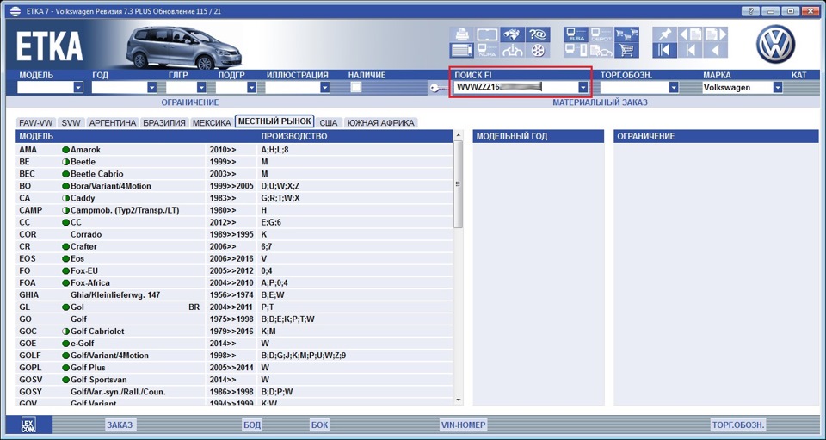The width and height of the screenshot is (826, 440).
Task: Click the model list vertical scrollbar thumb
Action: [x=458, y=184]
